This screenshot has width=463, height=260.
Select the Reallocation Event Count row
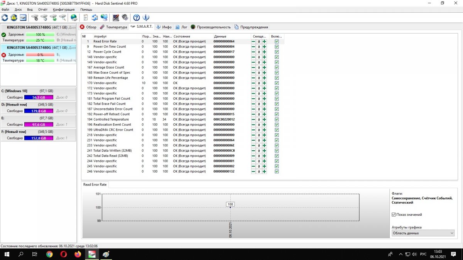coord(182,124)
